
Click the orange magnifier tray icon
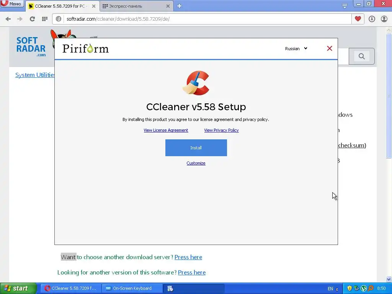coord(371,289)
